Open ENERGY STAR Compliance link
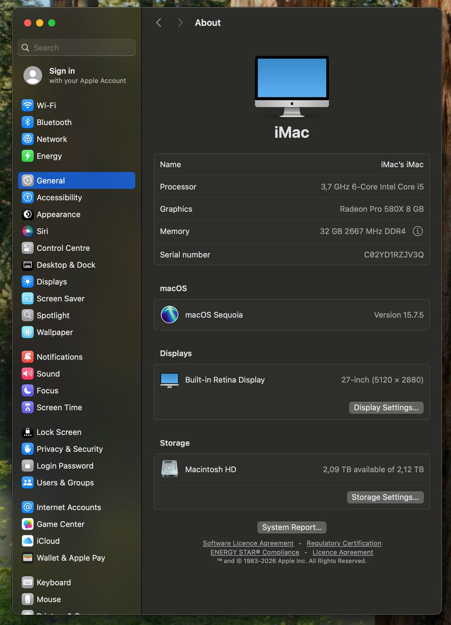451x625 pixels. 255,552
